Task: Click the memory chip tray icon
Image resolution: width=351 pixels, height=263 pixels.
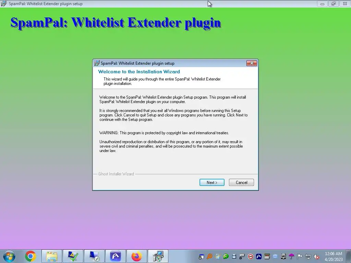Action: 267,256
